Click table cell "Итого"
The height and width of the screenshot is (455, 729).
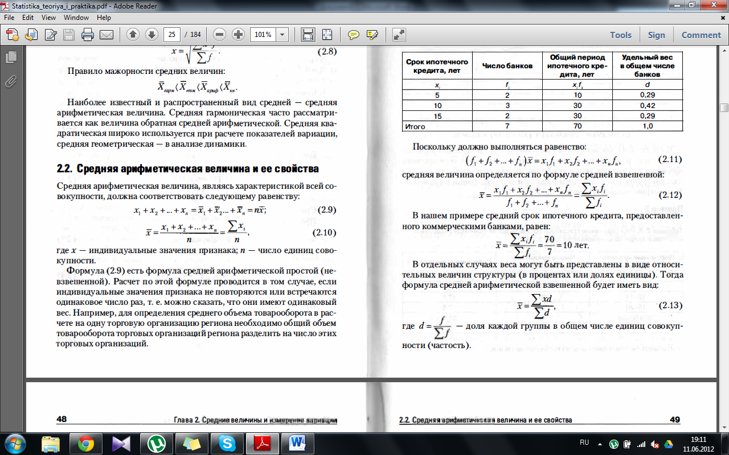(x=416, y=126)
